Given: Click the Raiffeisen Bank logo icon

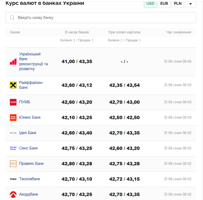Looking at the screenshot, I should coord(13,85).
